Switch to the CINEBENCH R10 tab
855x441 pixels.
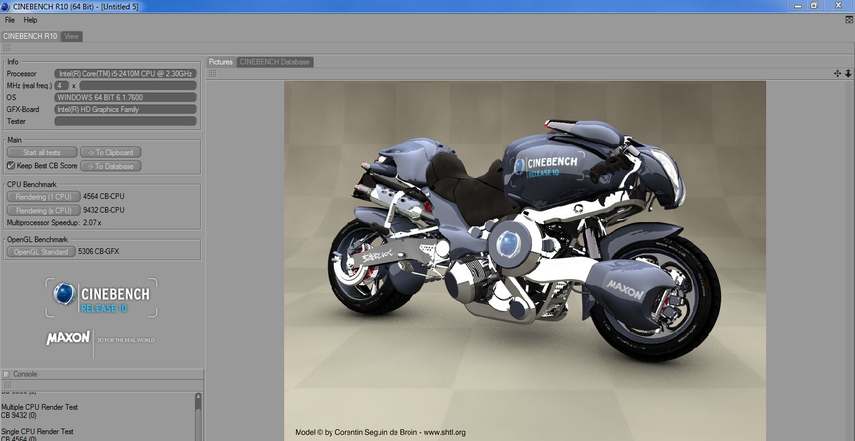[x=30, y=36]
